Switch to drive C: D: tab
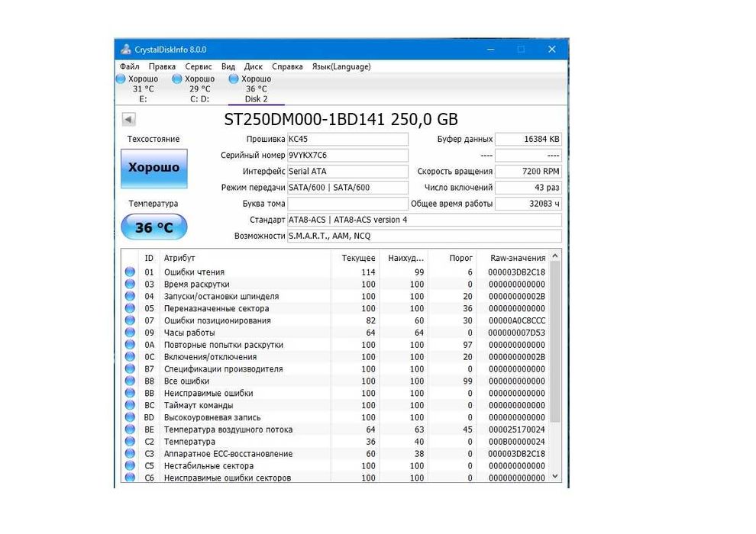The image size is (756, 534). click(x=199, y=88)
